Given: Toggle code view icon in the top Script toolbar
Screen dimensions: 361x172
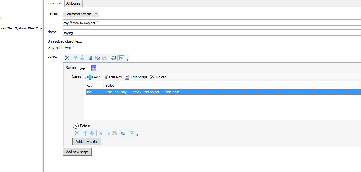Looking at the screenshot, I should (x=113, y=58).
